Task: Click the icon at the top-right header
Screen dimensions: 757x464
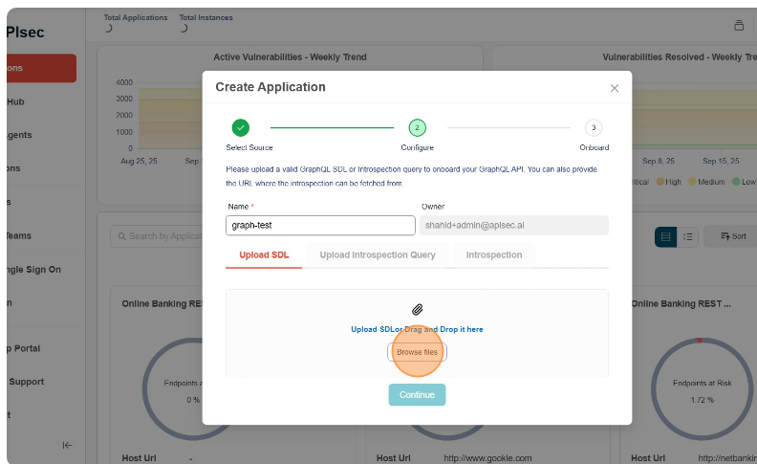Action: 738,26
